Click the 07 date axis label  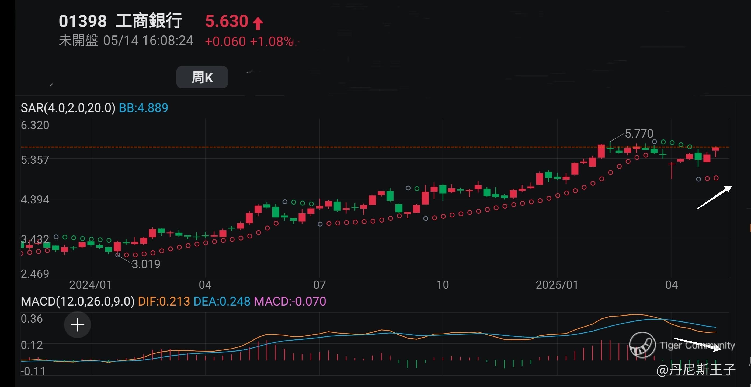click(319, 285)
